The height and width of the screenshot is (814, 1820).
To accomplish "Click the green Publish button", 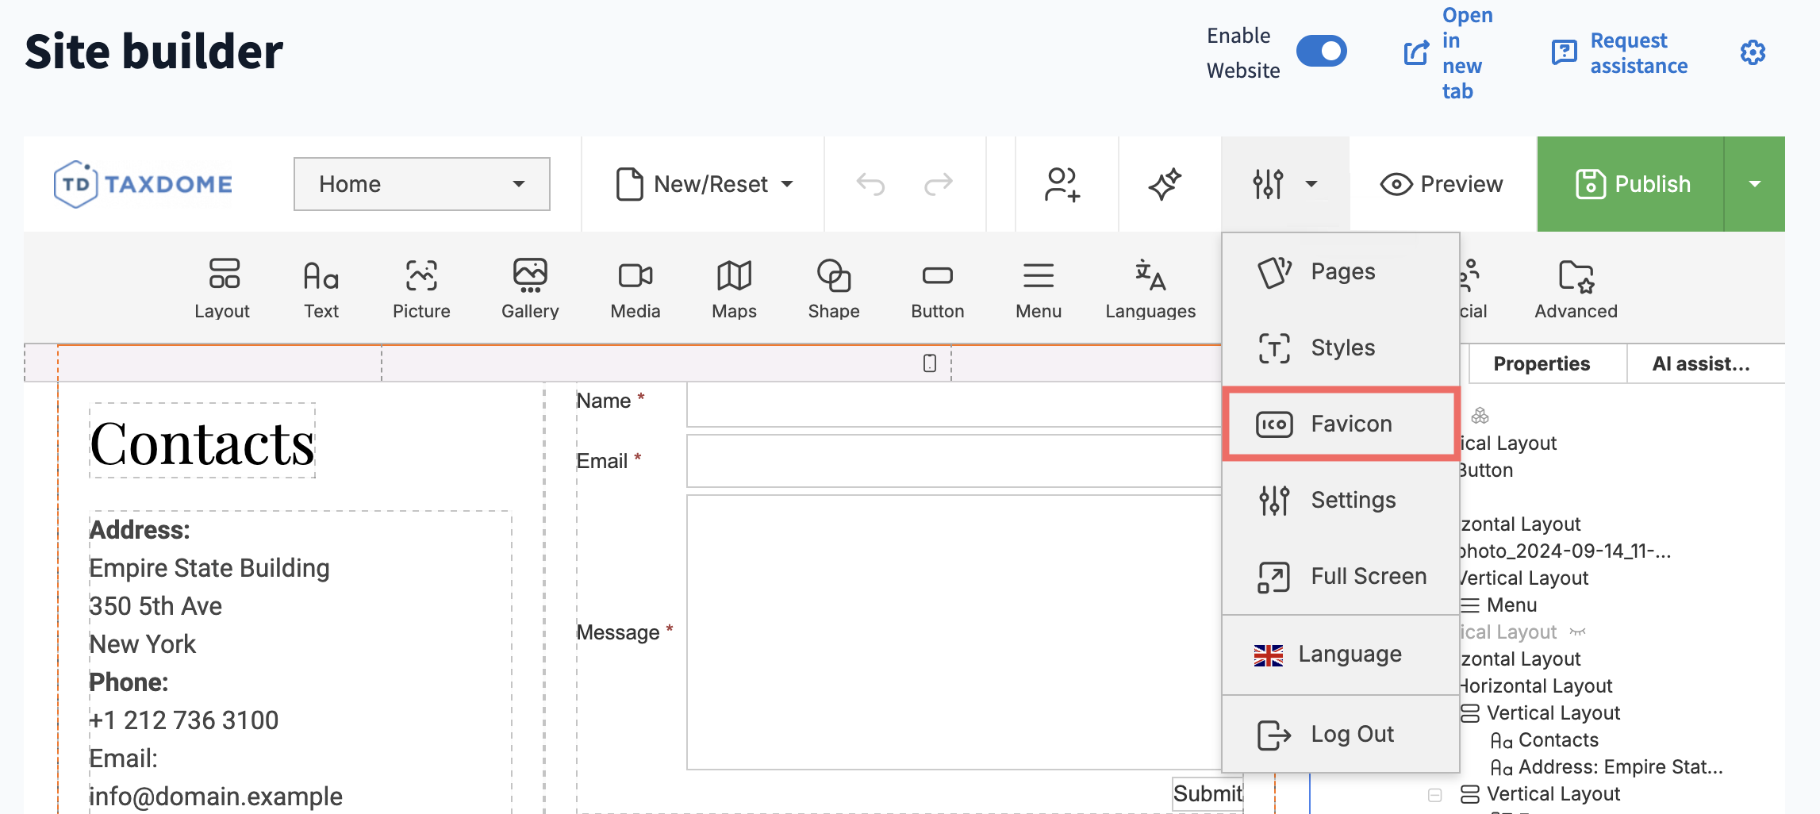I will click(1631, 184).
